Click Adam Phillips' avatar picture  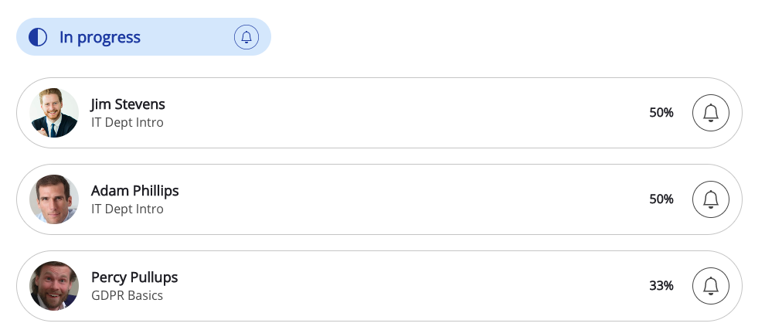tap(54, 199)
